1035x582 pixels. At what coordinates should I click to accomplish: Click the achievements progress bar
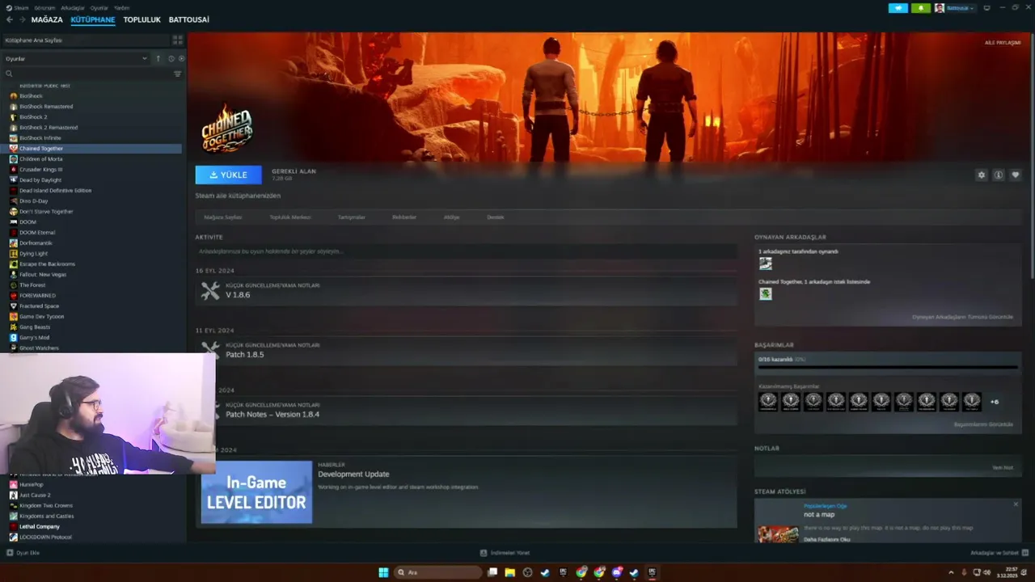pos(887,368)
